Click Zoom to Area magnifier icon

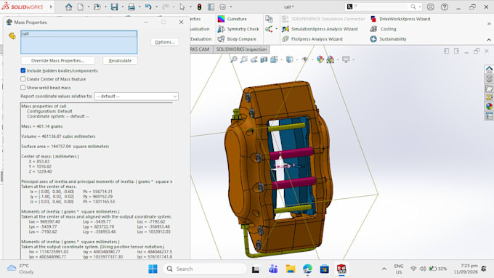click(x=244, y=60)
